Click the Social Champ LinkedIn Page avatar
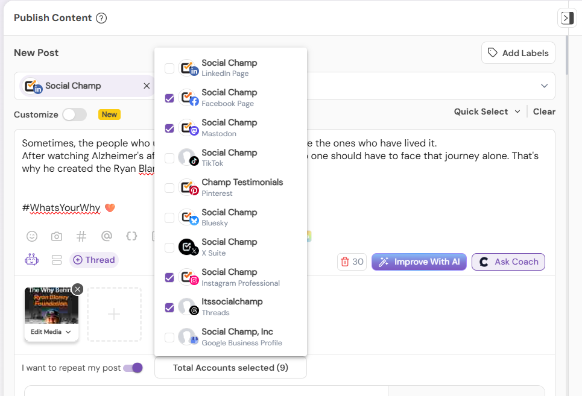The image size is (582, 396). pos(188,68)
